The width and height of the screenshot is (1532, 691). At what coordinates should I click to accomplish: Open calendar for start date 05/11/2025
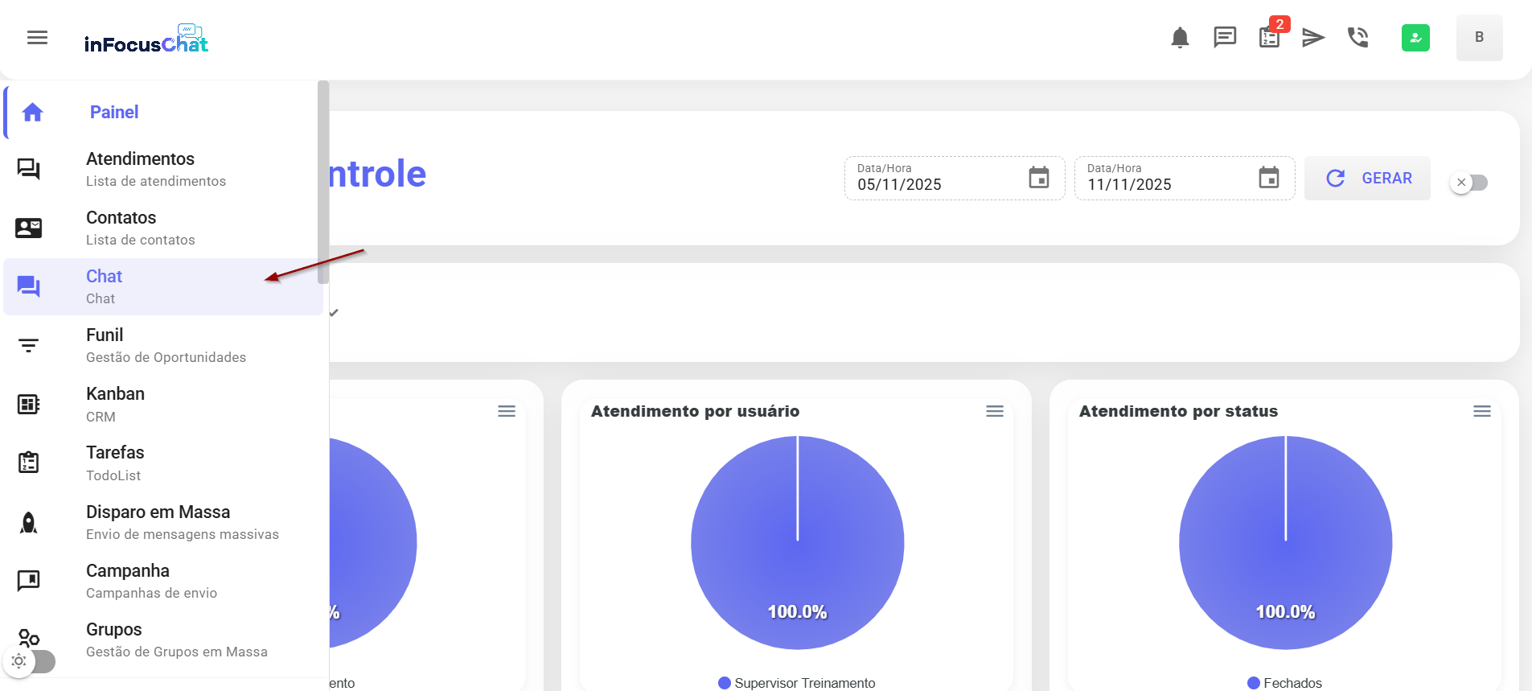[x=1039, y=178]
